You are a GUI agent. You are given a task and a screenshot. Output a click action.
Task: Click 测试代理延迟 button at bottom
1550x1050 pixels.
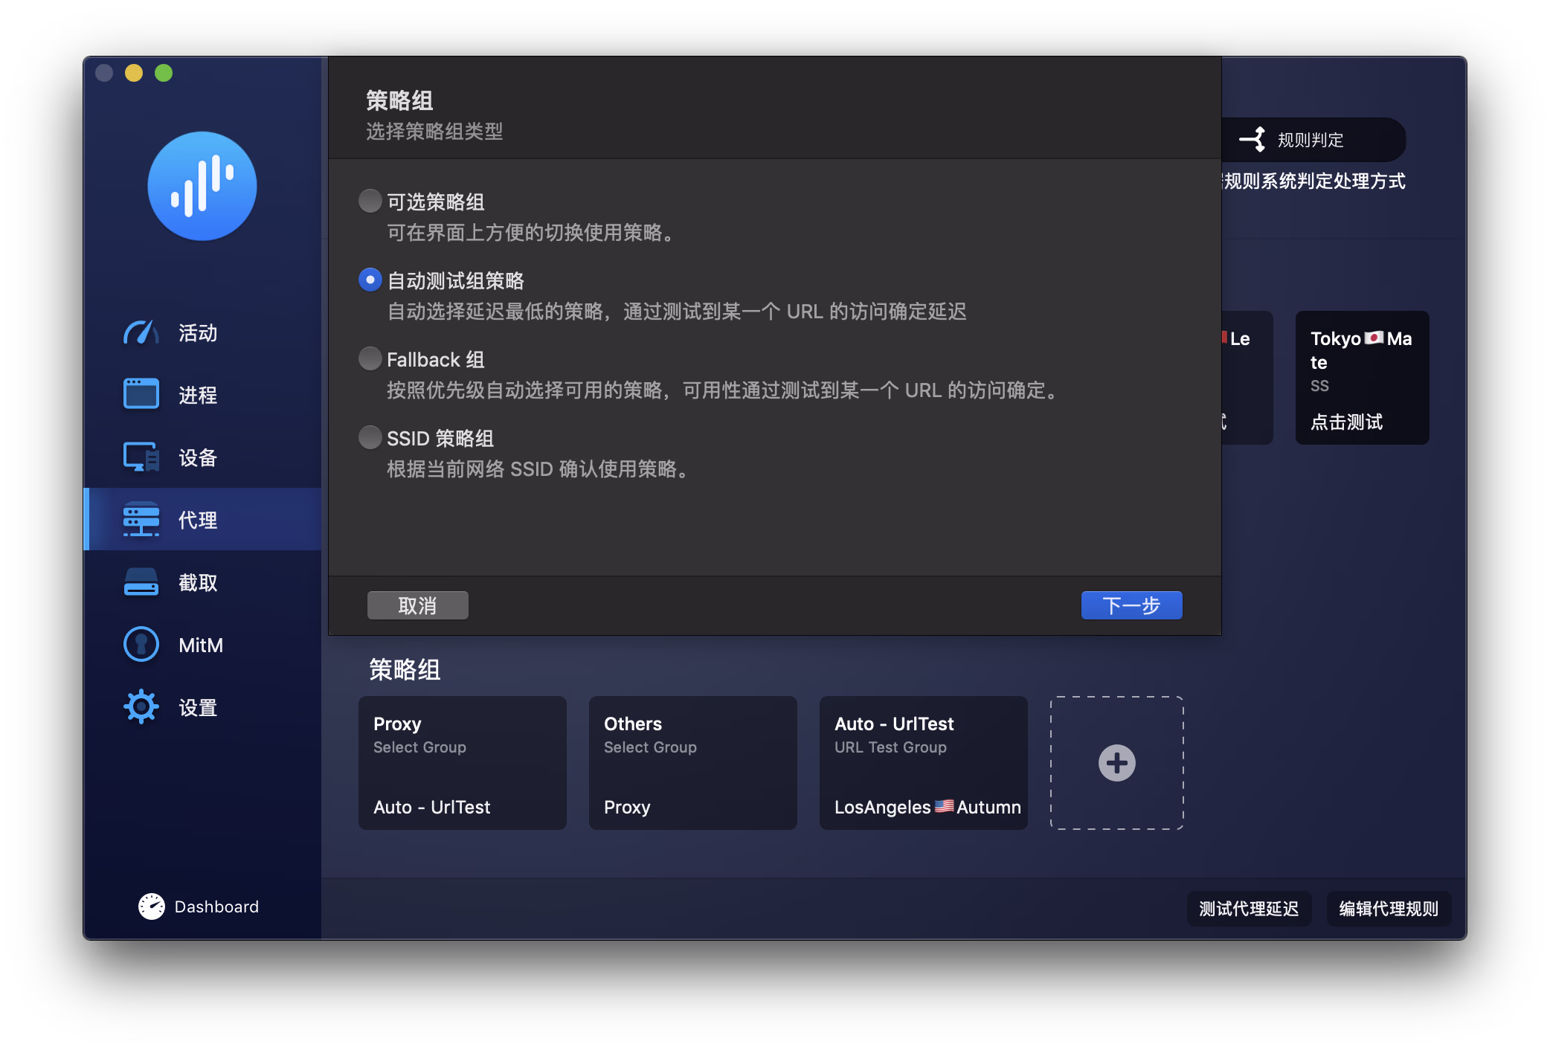1248,908
